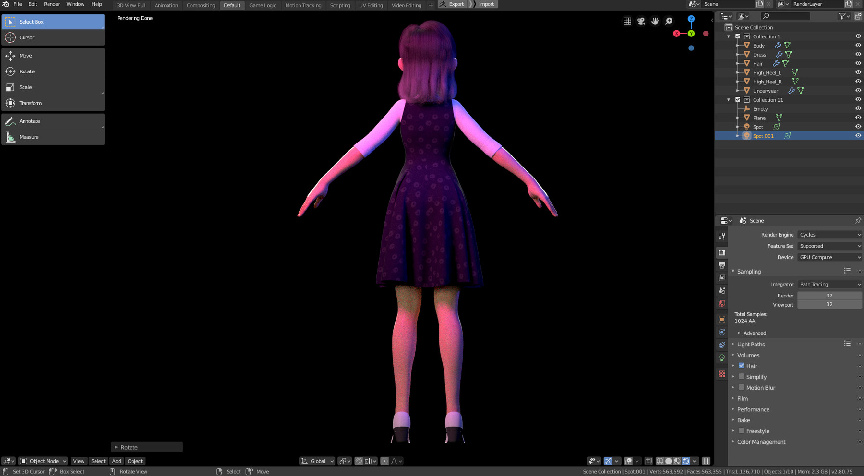Hide the Plane object in outliner
864x476 pixels.
(858, 118)
